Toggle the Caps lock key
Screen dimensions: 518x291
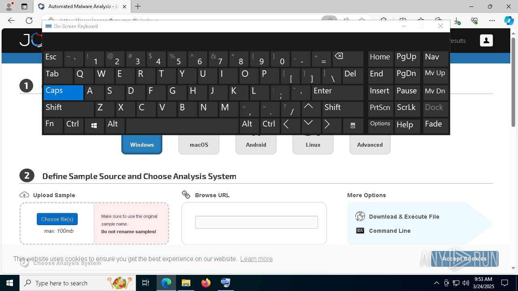coord(64,93)
